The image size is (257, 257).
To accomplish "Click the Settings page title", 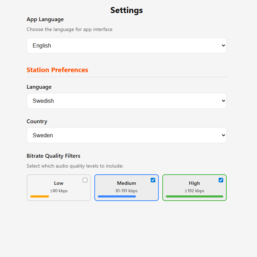I will pyautogui.click(x=126, y=10).
